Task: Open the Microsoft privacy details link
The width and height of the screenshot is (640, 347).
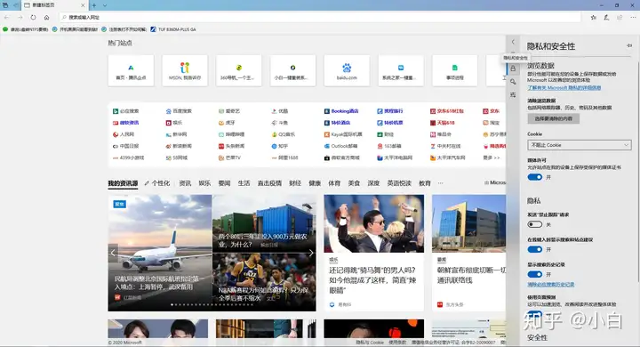Action: pyautogui.click(x=564, y=87)
